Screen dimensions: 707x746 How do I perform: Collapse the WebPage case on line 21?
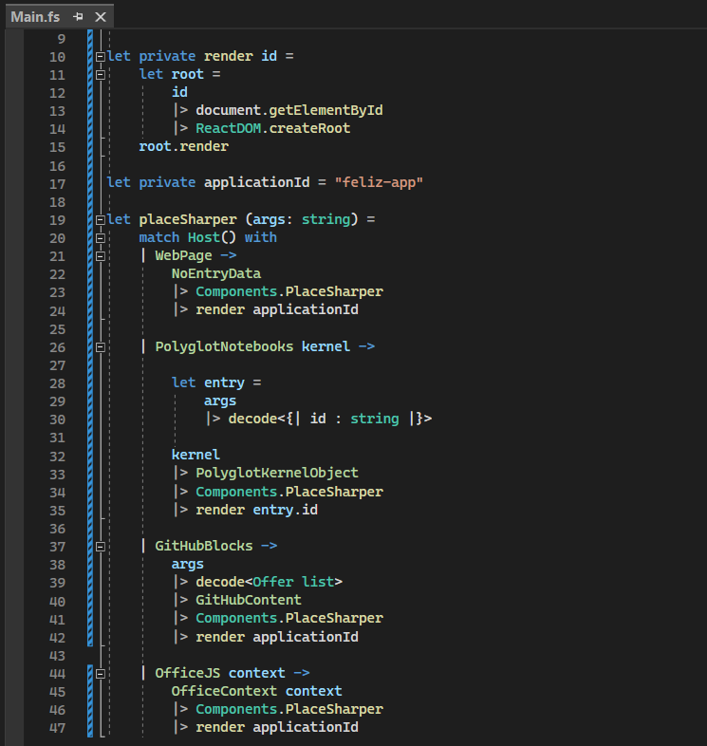100,256
